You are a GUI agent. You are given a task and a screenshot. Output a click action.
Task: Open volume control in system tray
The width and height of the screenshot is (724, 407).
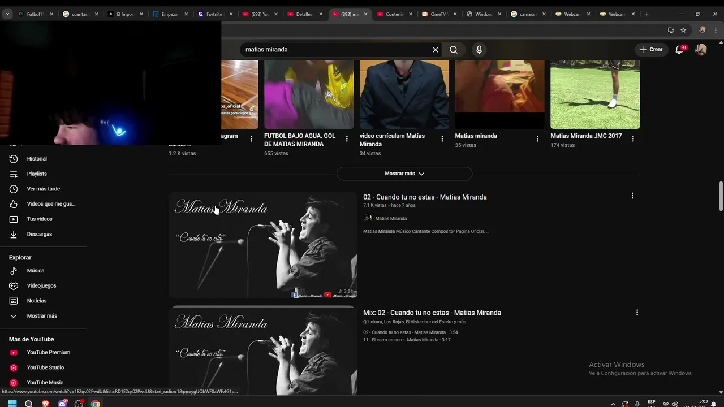tap(675, 404)
